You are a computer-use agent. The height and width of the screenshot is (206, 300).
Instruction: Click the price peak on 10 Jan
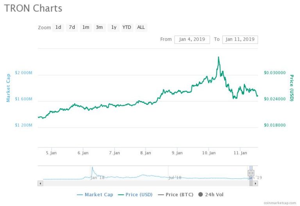[x=218, y=57]
